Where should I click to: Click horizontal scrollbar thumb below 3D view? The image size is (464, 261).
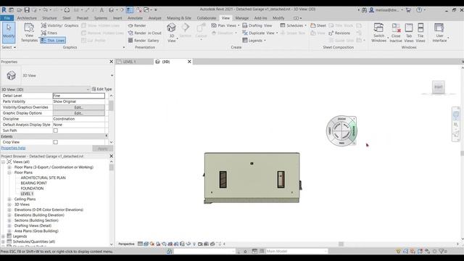click(341, 244)
